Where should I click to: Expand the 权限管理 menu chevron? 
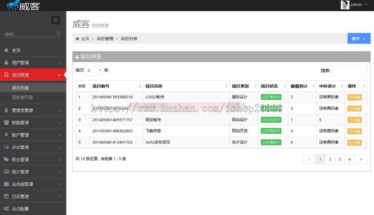(x=59, y=123)
